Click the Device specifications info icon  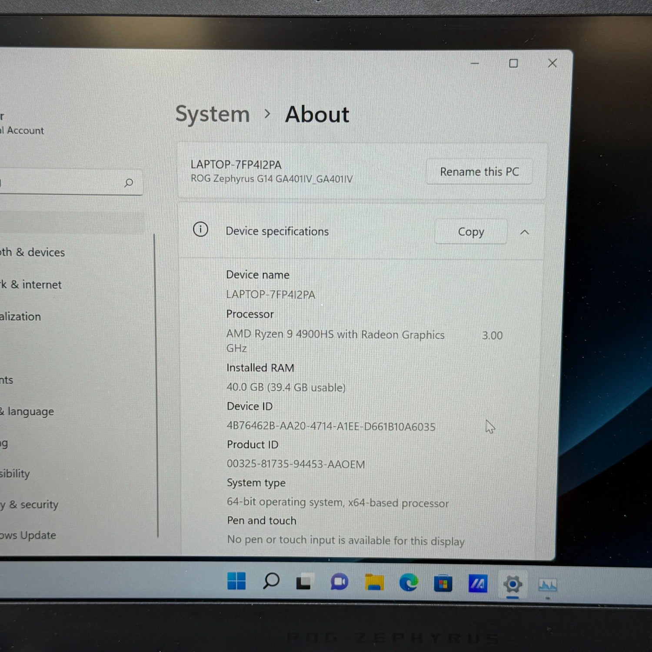200,230
